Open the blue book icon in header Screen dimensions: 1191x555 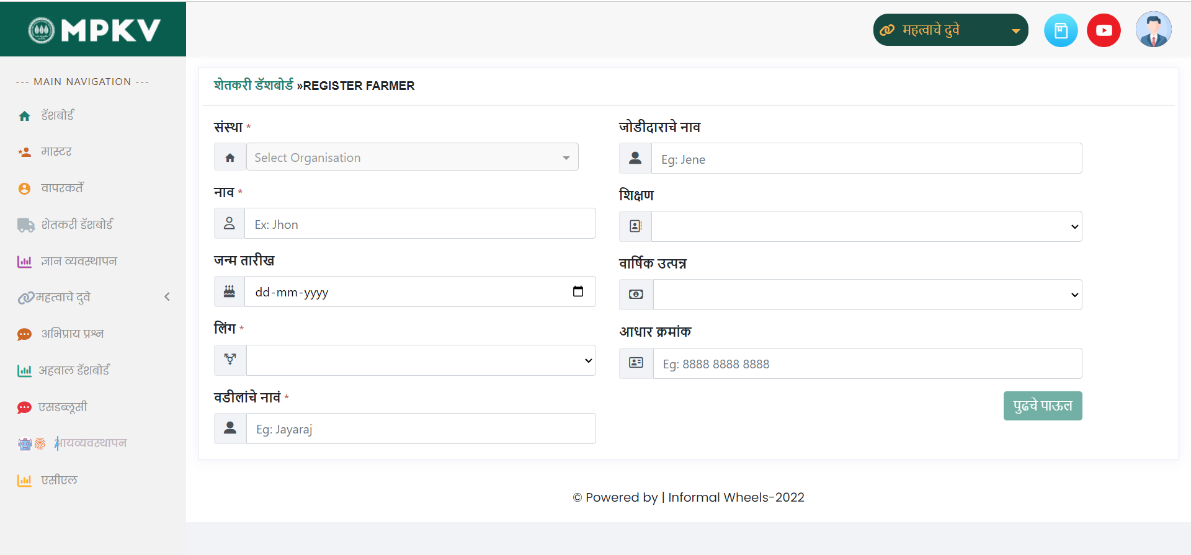1061,30
